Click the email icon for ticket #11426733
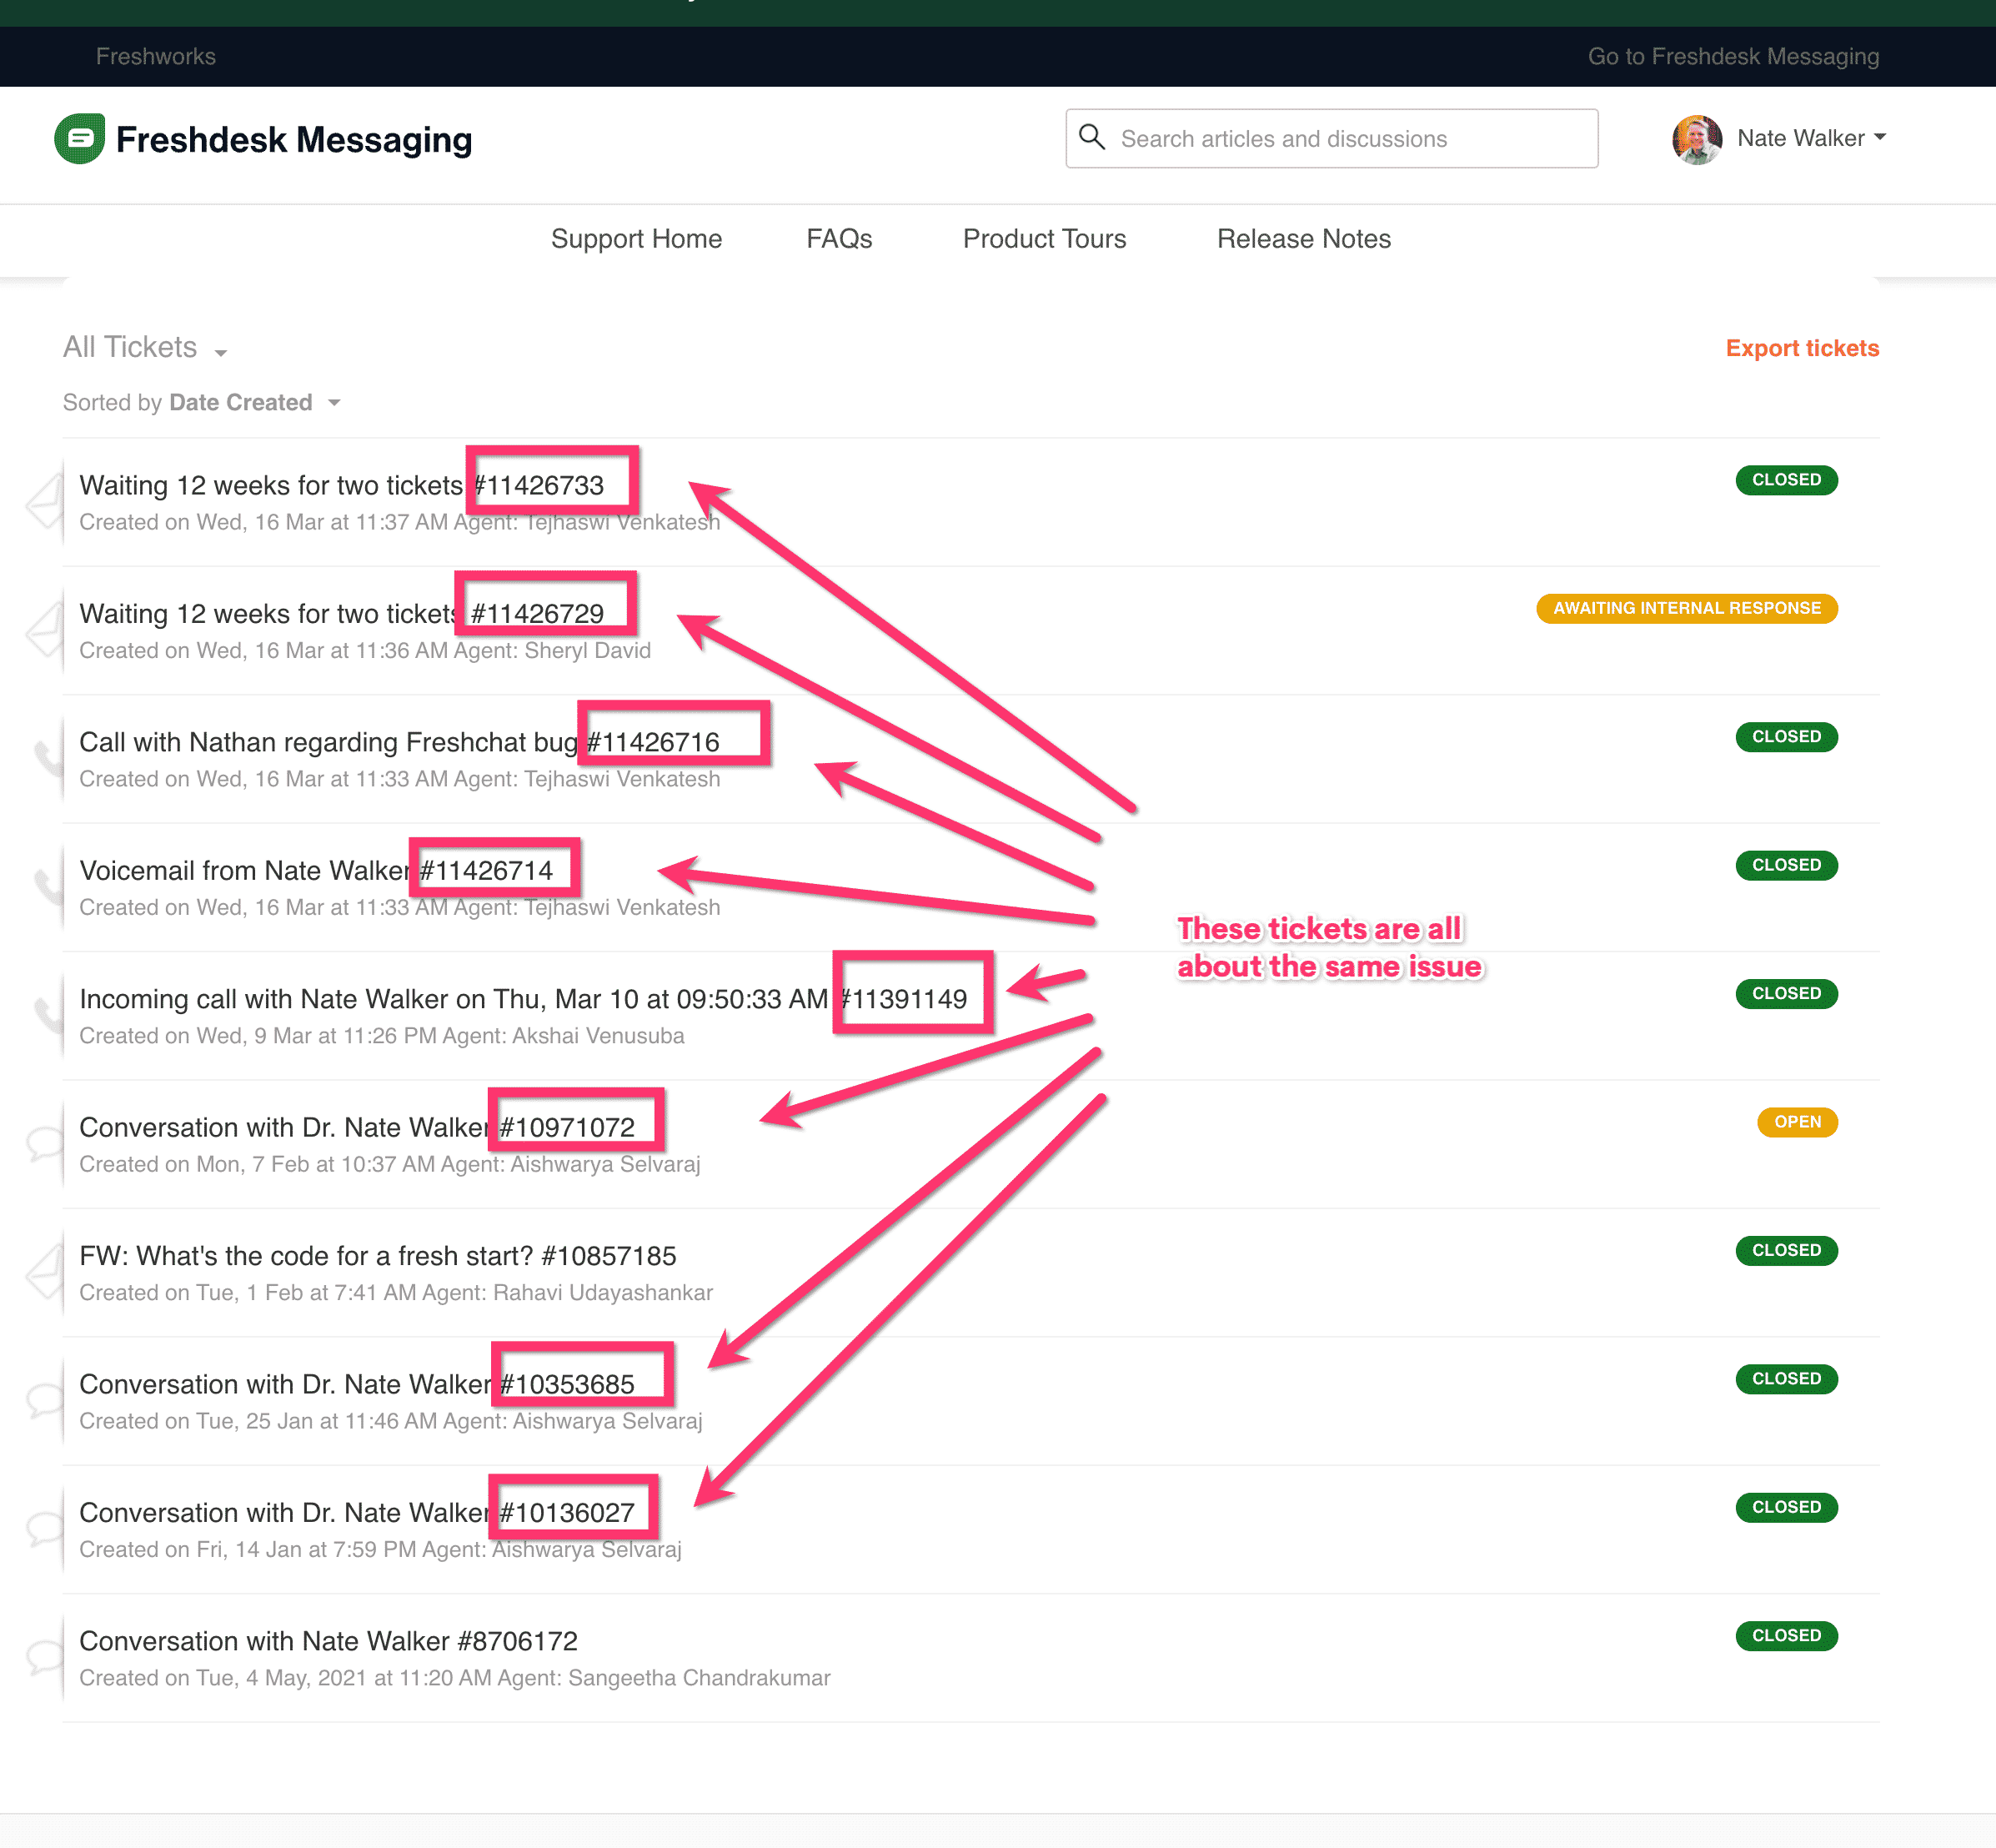 click(x=45, y=500)
